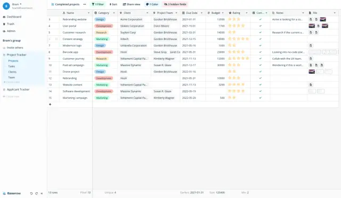
Task: Toggle completed checkbox for Marketing campaign
Action: [261, 98]
